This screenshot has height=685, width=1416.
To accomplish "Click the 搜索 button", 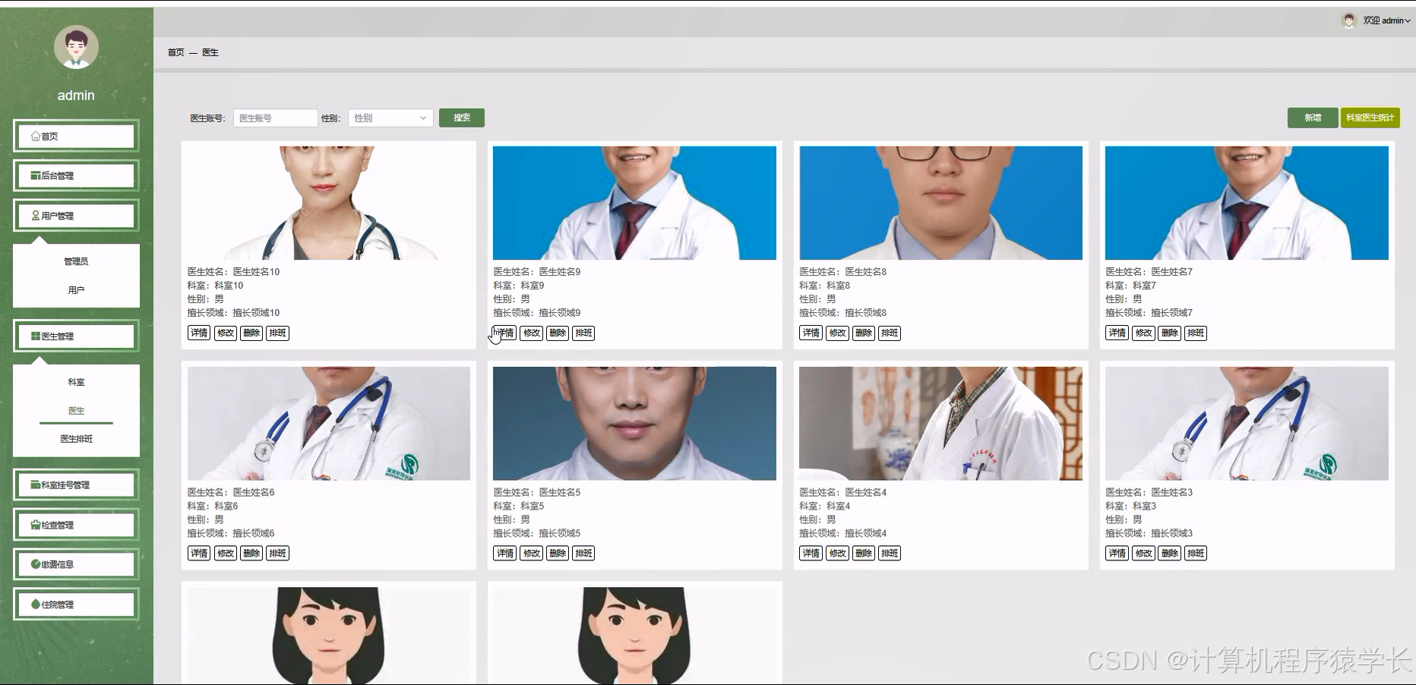I will pos(462,118).
